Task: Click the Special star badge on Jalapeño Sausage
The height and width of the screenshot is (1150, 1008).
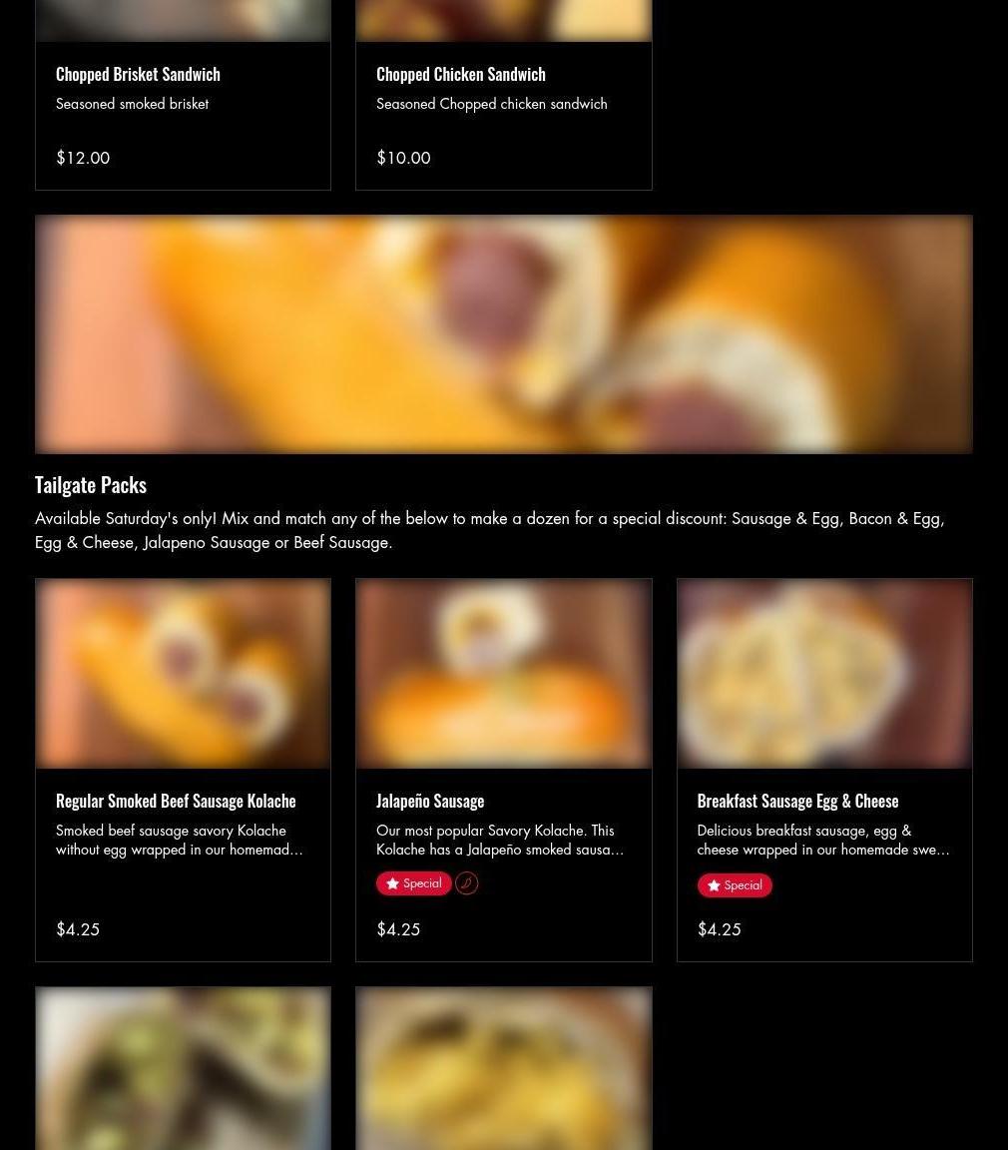Action: tap(413, 883)
